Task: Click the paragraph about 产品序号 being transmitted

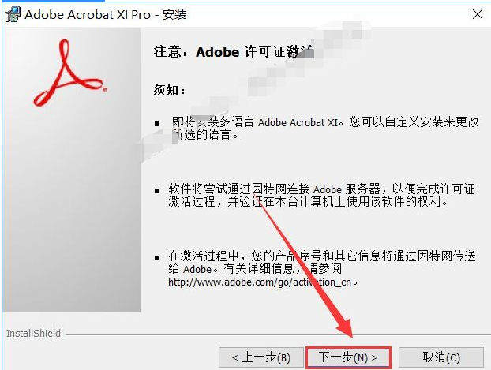Action: (x=322, y=269)
